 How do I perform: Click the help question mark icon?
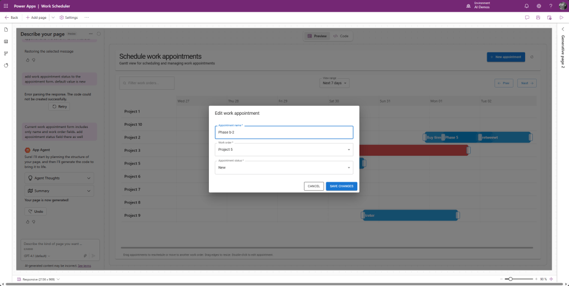click(550, 6)
